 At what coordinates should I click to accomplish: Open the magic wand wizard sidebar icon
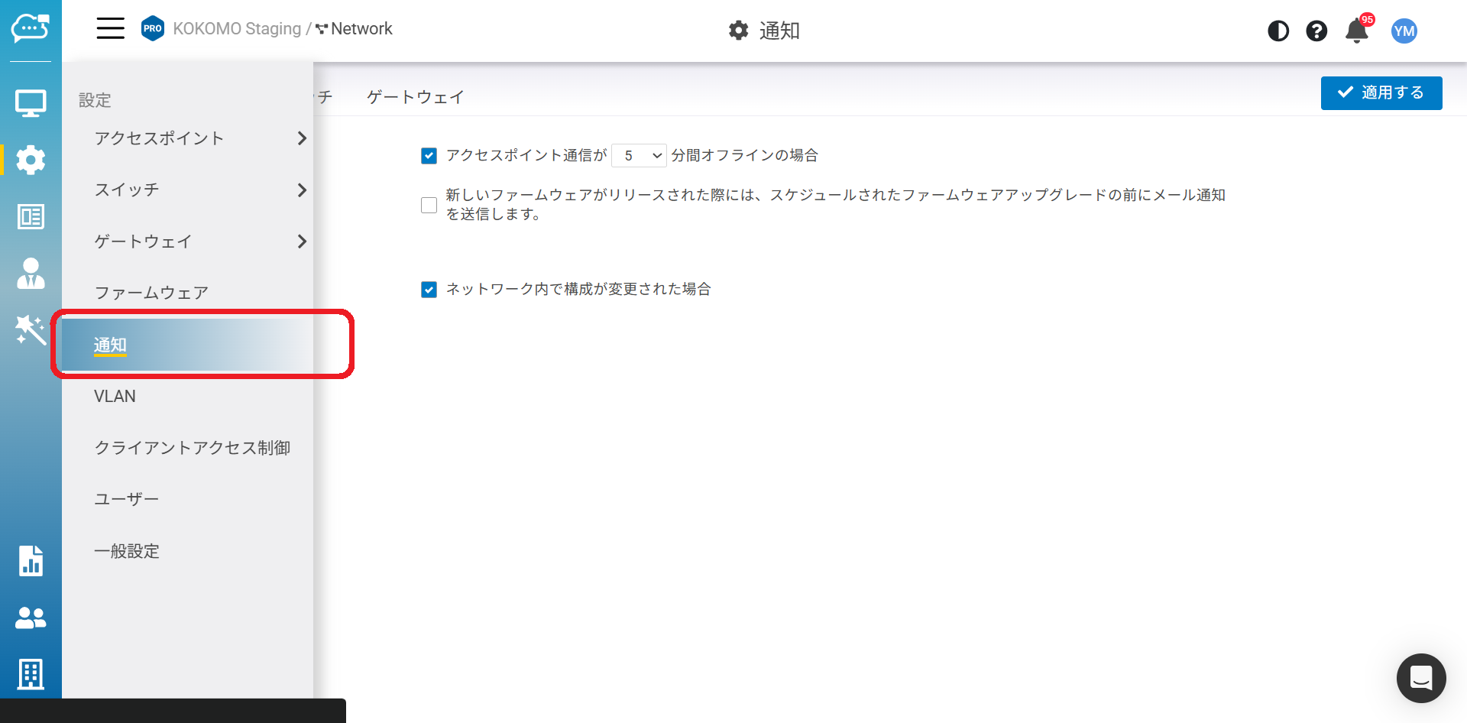click(31, 330)
